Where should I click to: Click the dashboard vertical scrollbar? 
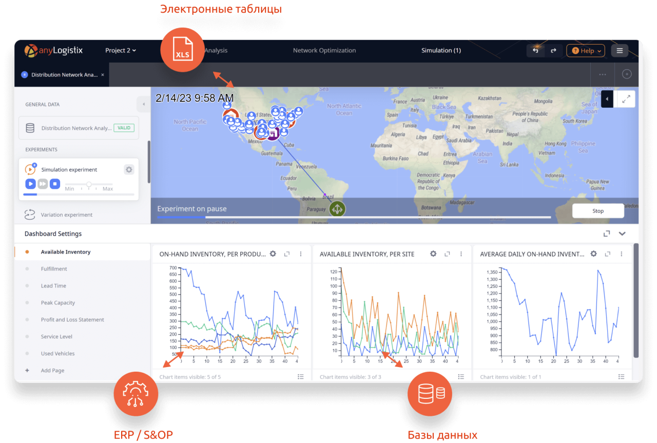(636, 301)
